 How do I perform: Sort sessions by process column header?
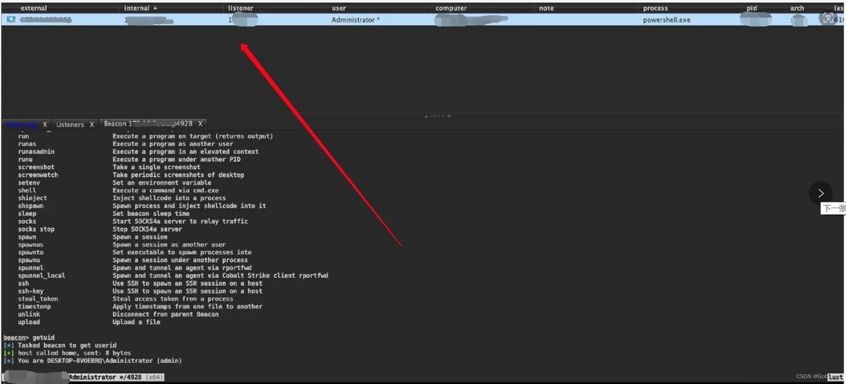point(655,8)
